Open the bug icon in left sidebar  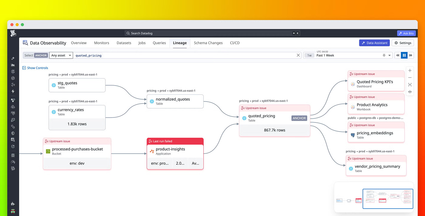tap(13, 155)
